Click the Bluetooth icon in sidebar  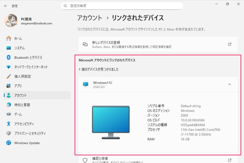[x=9, y=57]
